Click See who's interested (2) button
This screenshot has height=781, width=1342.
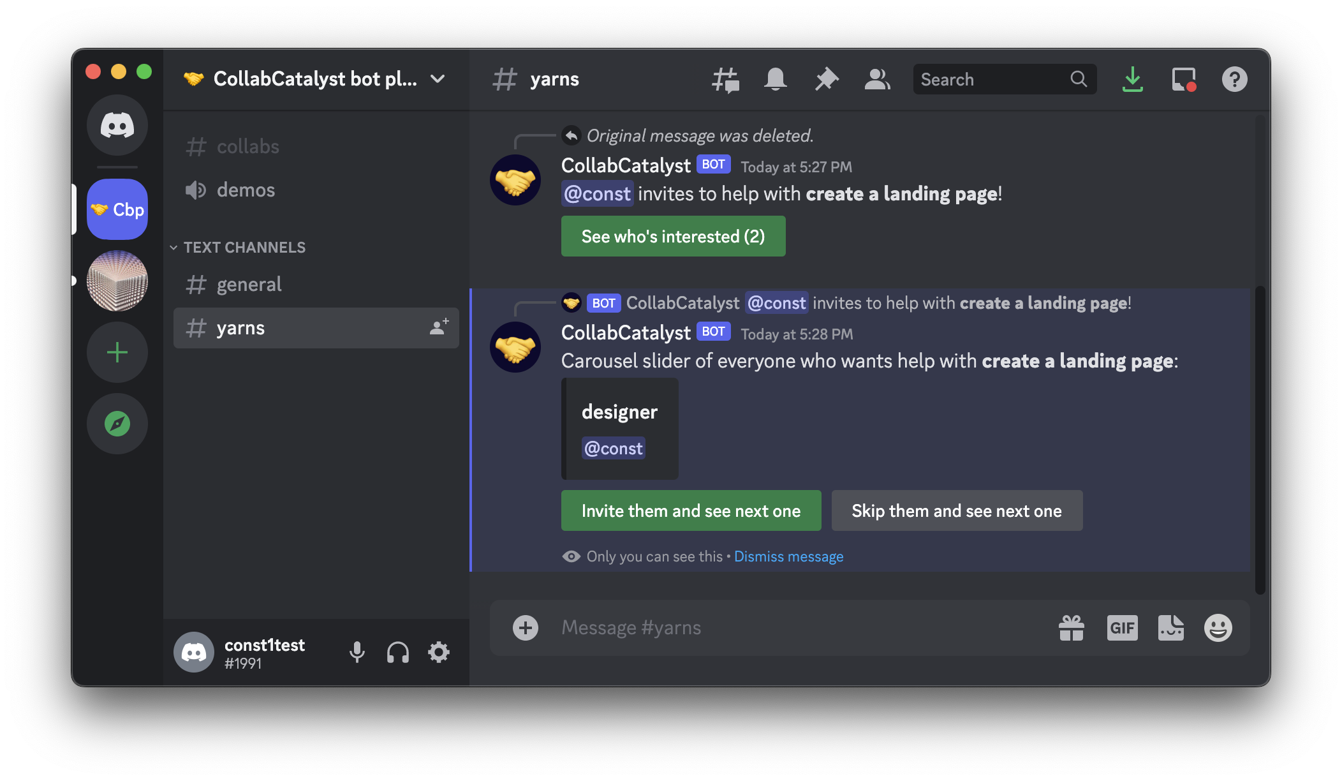pyautogui.click(x=673, y=236)
